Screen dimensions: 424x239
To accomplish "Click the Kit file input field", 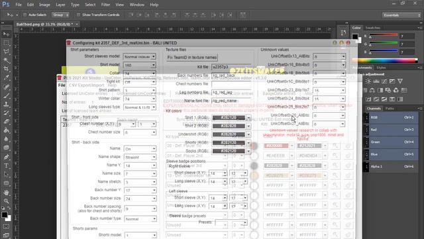I will (231, 67).
